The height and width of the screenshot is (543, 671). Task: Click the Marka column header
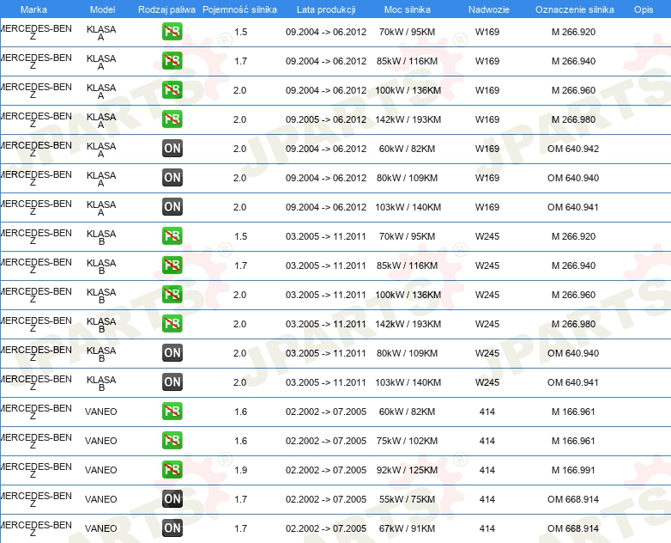pyautogui.click(x=33, y=9)
